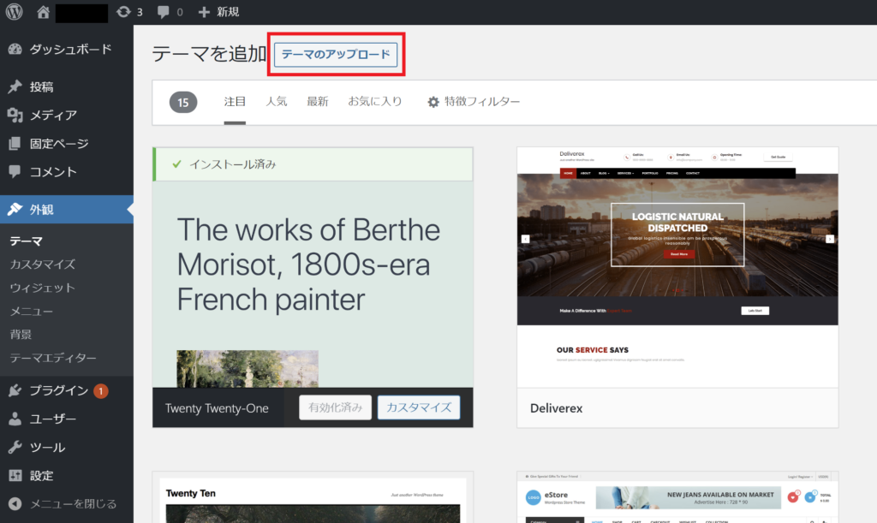Click next slide arrow on Deliverex preview

point(829,239)
